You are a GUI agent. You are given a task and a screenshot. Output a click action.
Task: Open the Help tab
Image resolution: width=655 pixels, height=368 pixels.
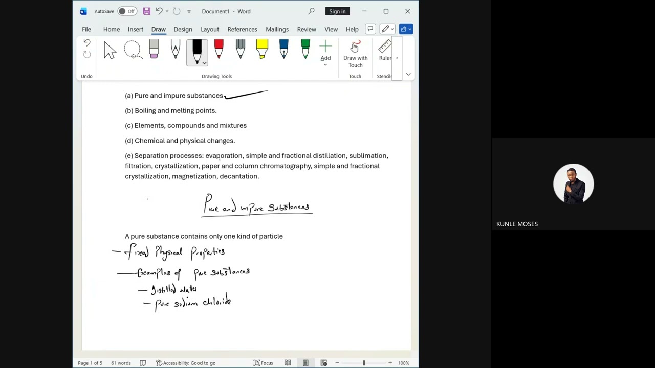point(352,29)
